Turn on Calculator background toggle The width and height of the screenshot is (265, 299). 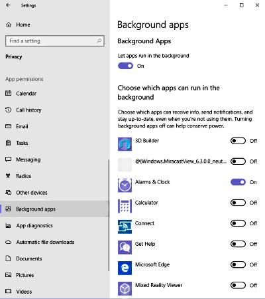(238, 203)
